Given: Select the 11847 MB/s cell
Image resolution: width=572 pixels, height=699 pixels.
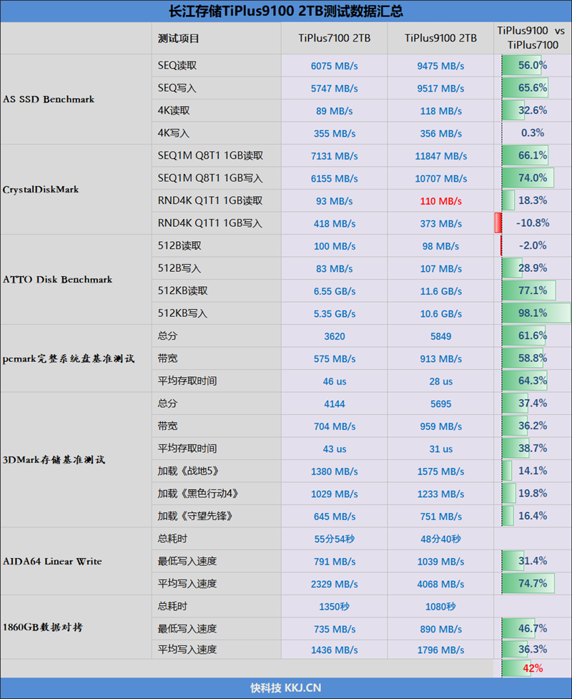Looking at the screenshot, I should 440,156.
